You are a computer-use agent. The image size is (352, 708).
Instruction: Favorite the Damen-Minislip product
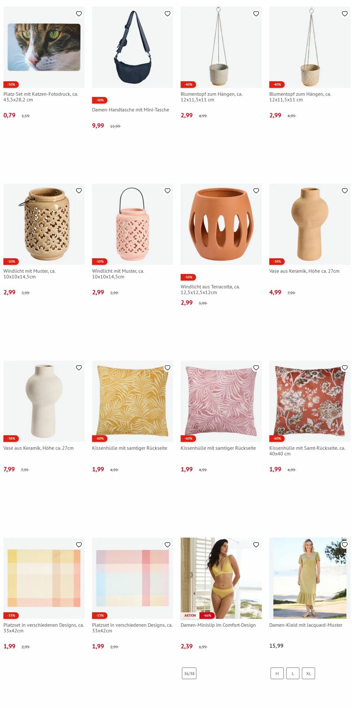tap(256, 545)
